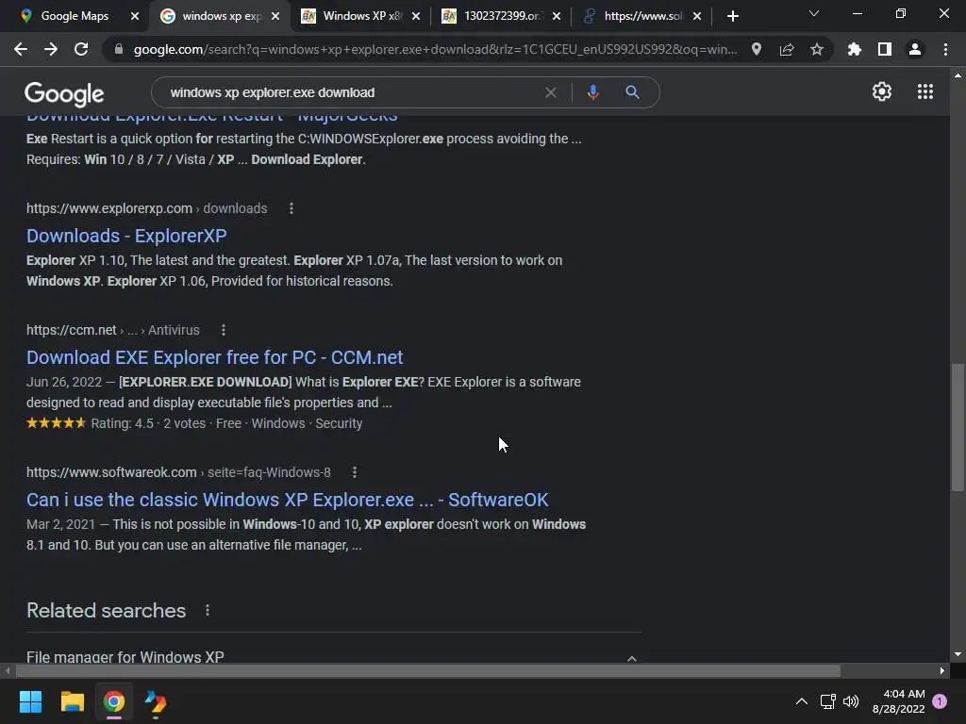Close the Google Maps tab
The width and height of the screenshot is (966, 724).
tap(135, 16)
